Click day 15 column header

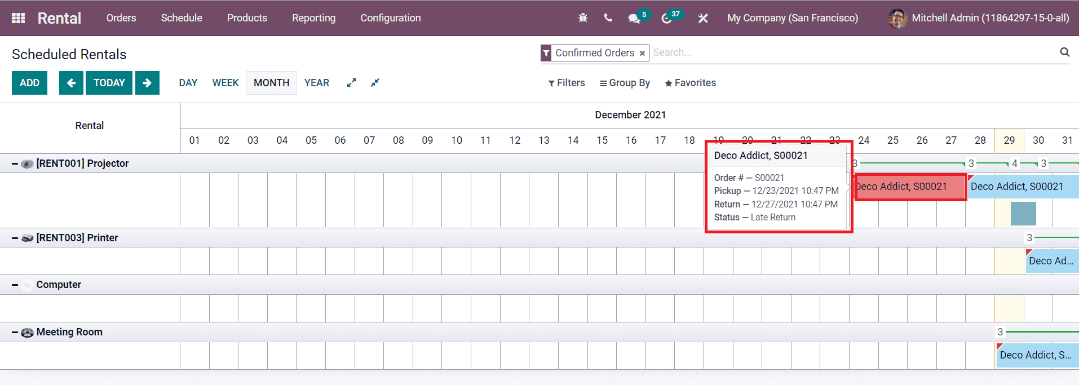pyautogui.click(x=602, y=140)
